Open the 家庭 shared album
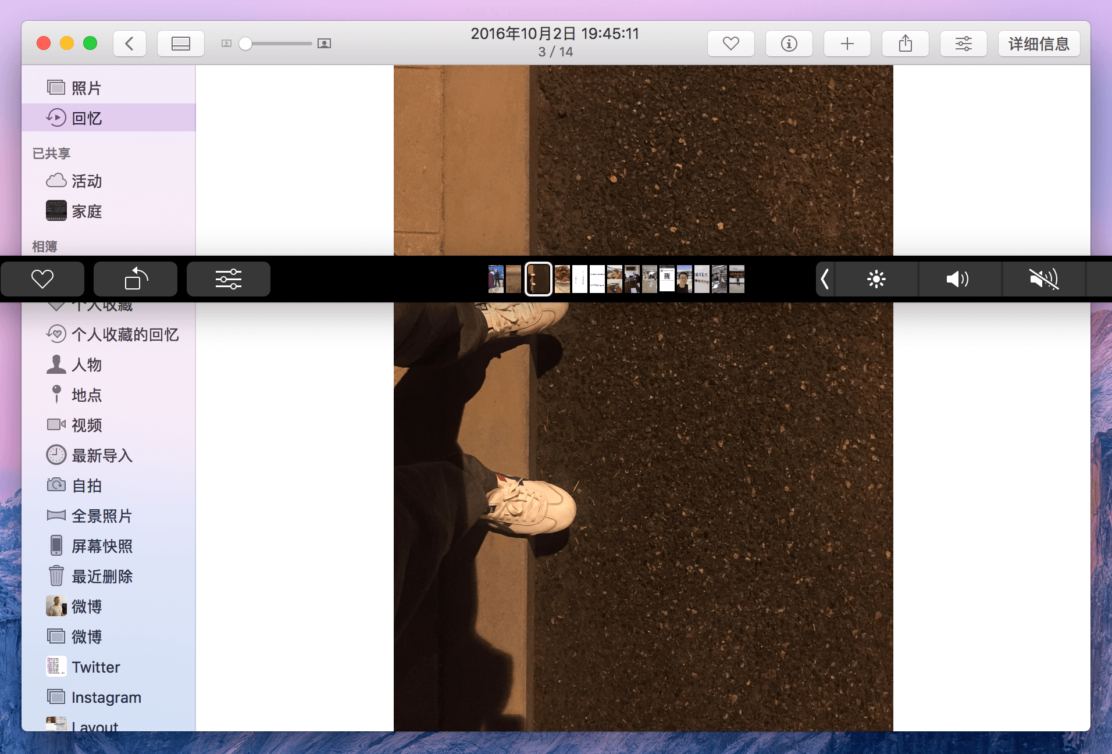The height and width of the screenshot is (754, 1112). [109, 211]
